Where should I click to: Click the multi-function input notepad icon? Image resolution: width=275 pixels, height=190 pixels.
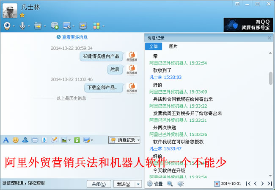pos(54,140)
